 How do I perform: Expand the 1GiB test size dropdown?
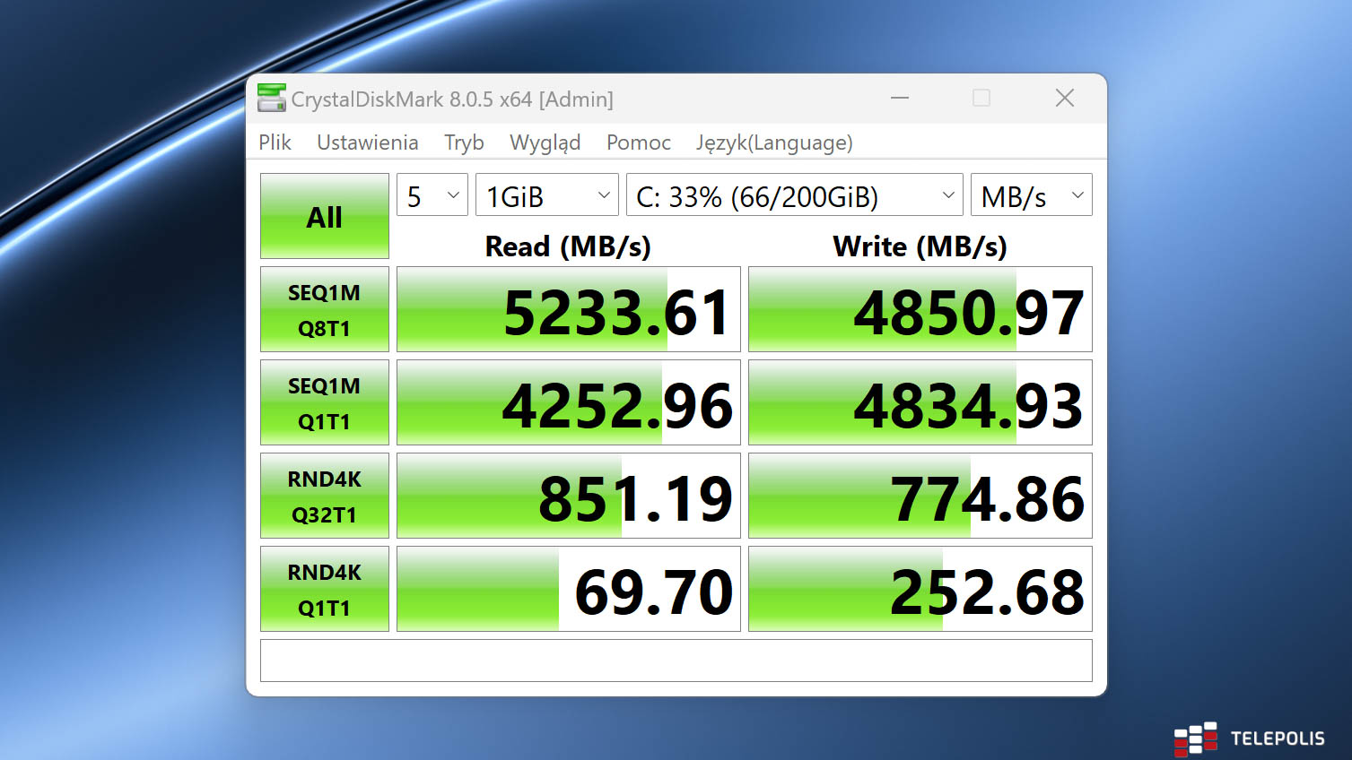pyautogui.click(x=546, y=195)
